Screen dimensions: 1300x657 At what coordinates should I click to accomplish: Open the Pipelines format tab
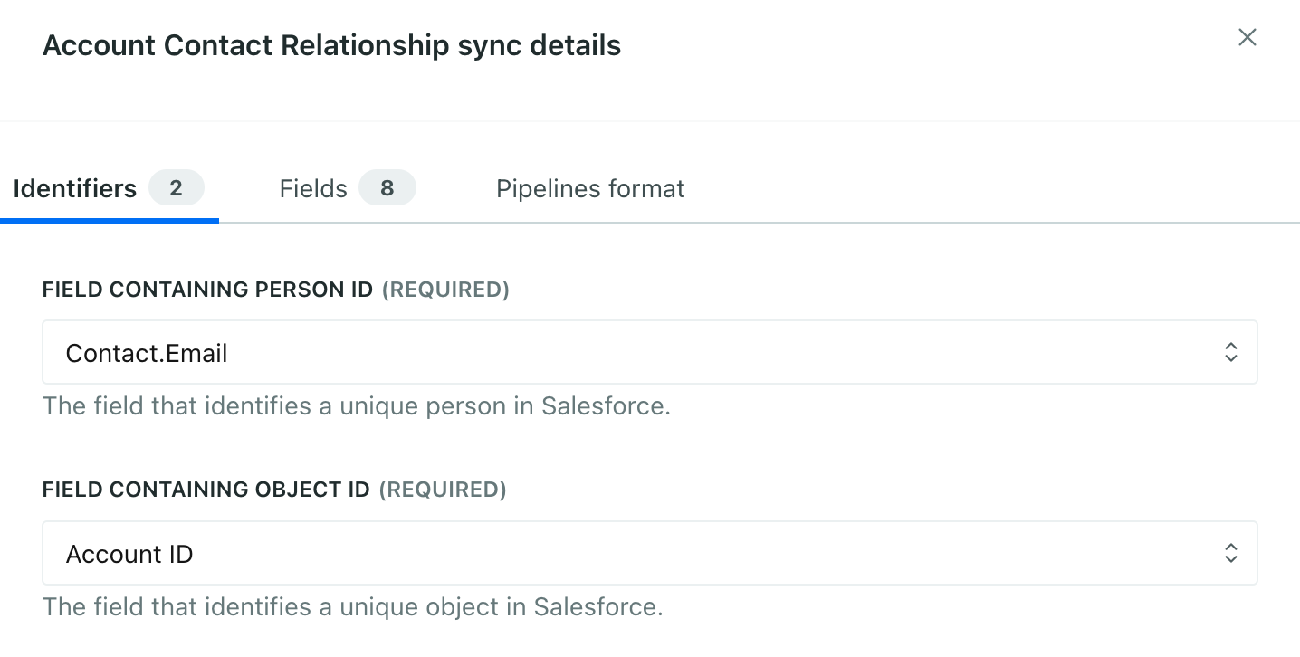tap(590, 188)
